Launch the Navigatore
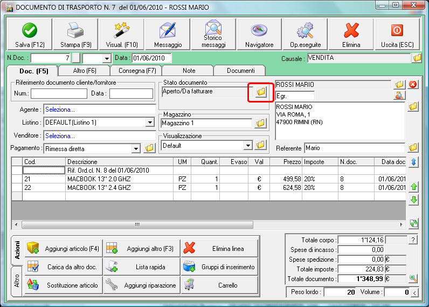Image resolution: width=429 pixels, height=307 pixels. [259, 35]
